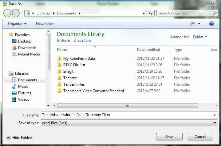Click the RTXC File List folder icon
221x146 pixels.
[x=59, y=65]
